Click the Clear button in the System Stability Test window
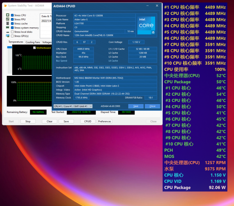This screenshot has height=206, width=234. coord(50,121)
